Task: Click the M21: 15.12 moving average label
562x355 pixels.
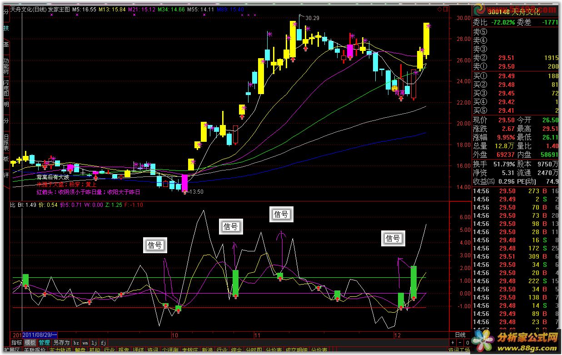Action: (142, 9)
